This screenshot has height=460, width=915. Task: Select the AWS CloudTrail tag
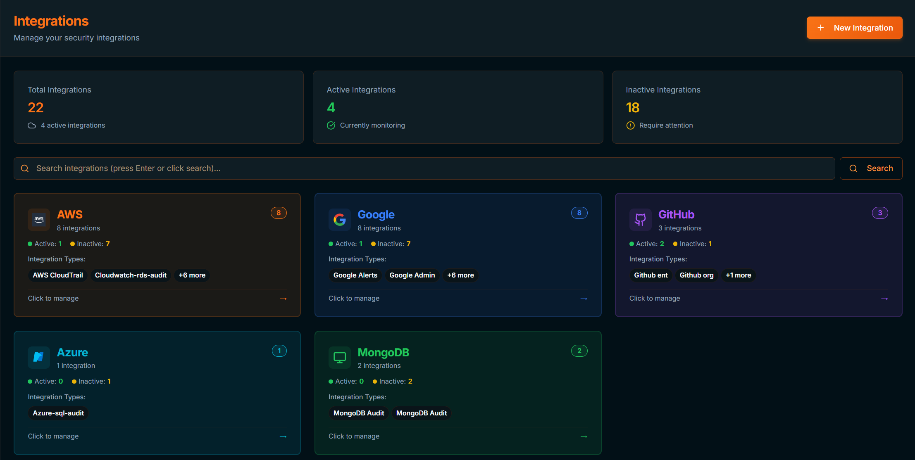pyautogui.click(x=58, y=275)
